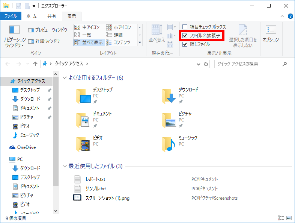Switch to the ホーム ribbon tab

point(32,16)
